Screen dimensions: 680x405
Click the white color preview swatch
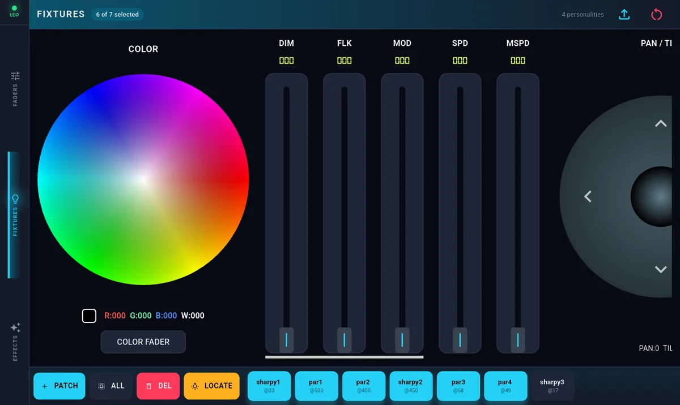coord(89,316)
